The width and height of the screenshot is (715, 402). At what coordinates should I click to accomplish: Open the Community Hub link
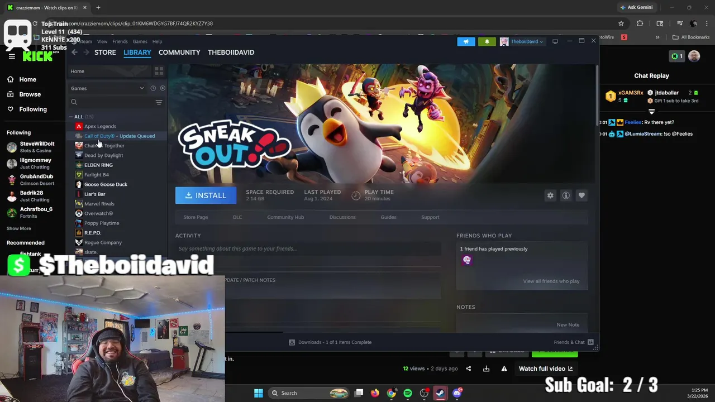(x=285, y=217)
